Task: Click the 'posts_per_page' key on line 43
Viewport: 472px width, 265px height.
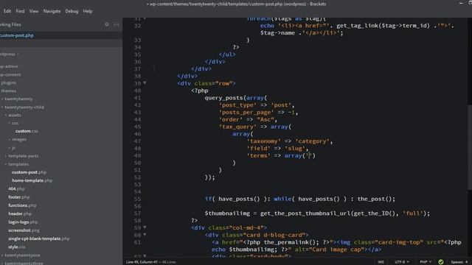Action: click(246, 113)
